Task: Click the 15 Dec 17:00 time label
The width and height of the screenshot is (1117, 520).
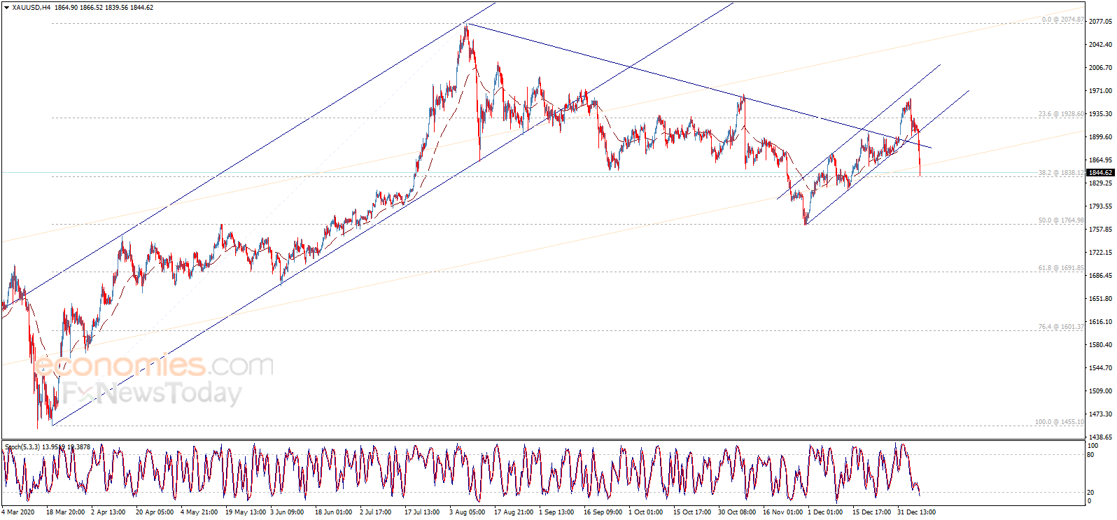Action: [871, 512]
